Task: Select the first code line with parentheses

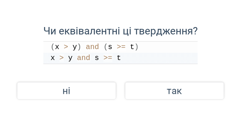Action: point(120,47)
